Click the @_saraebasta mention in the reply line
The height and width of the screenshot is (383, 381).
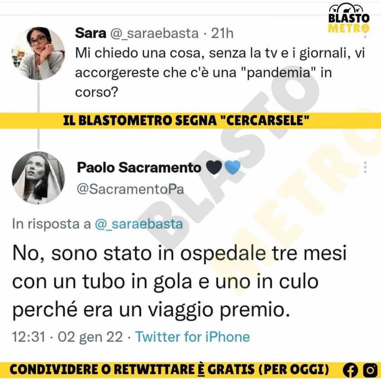(x=139, y=224)
